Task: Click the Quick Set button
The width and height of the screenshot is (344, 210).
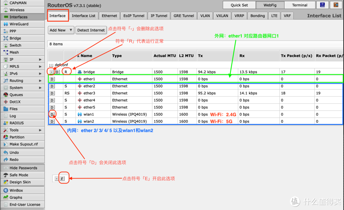Action: click(x=239, y=5)
